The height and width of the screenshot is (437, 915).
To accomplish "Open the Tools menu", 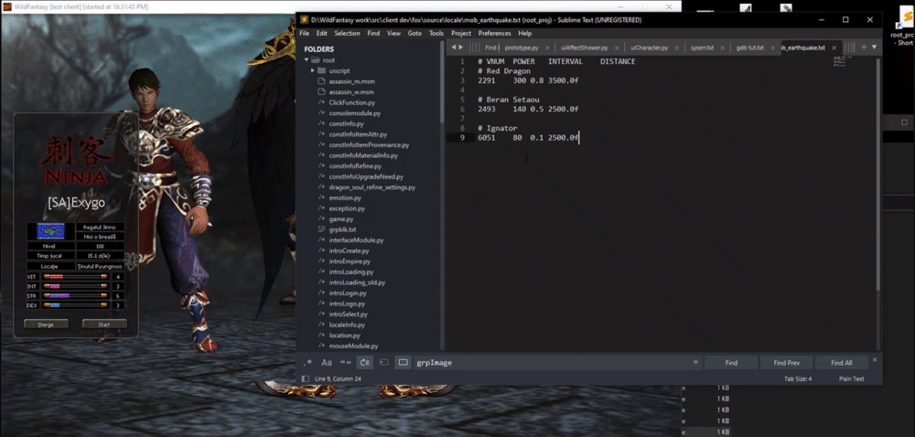I will (436, 33).
